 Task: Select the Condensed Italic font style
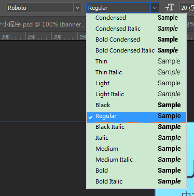click(x=136, y=29)
